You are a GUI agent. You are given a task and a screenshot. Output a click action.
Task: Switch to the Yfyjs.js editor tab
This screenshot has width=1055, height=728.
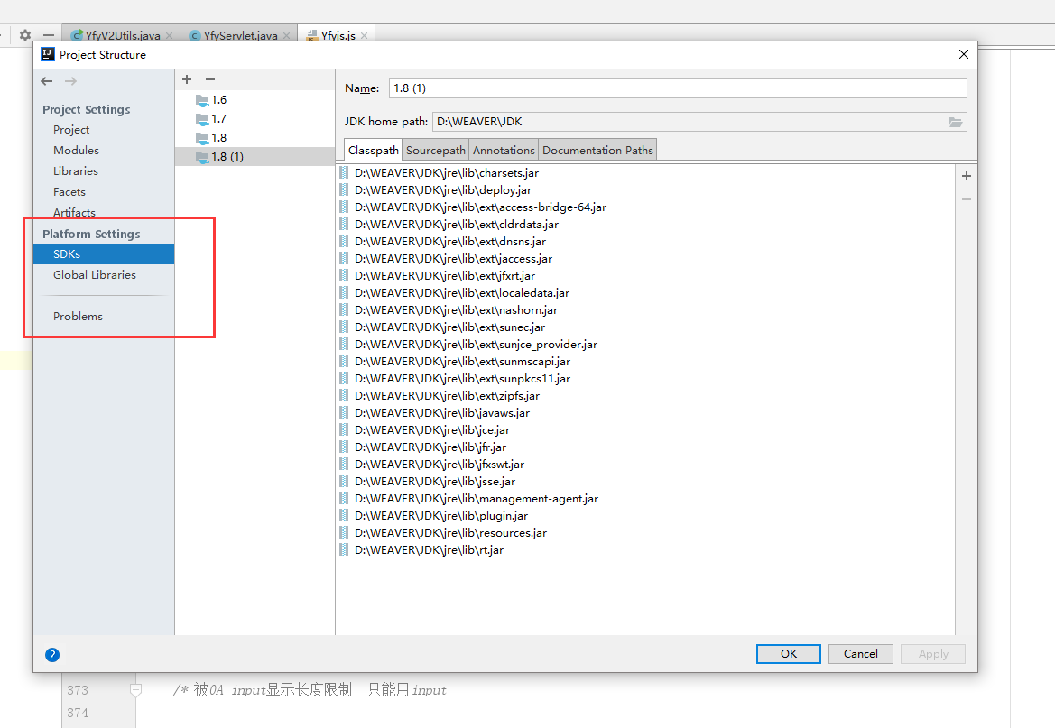click(x=336, y=34)
